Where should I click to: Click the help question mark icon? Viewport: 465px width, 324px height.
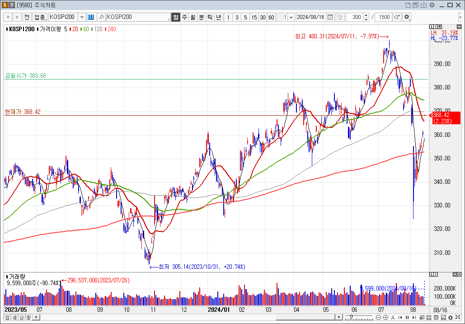coord(13,5)
